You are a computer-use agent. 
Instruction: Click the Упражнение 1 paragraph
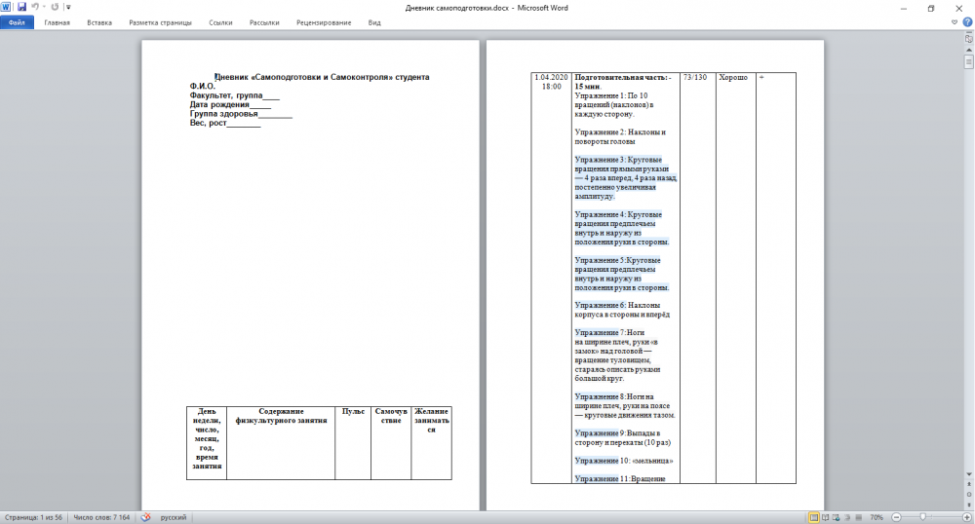pos(613,105)
